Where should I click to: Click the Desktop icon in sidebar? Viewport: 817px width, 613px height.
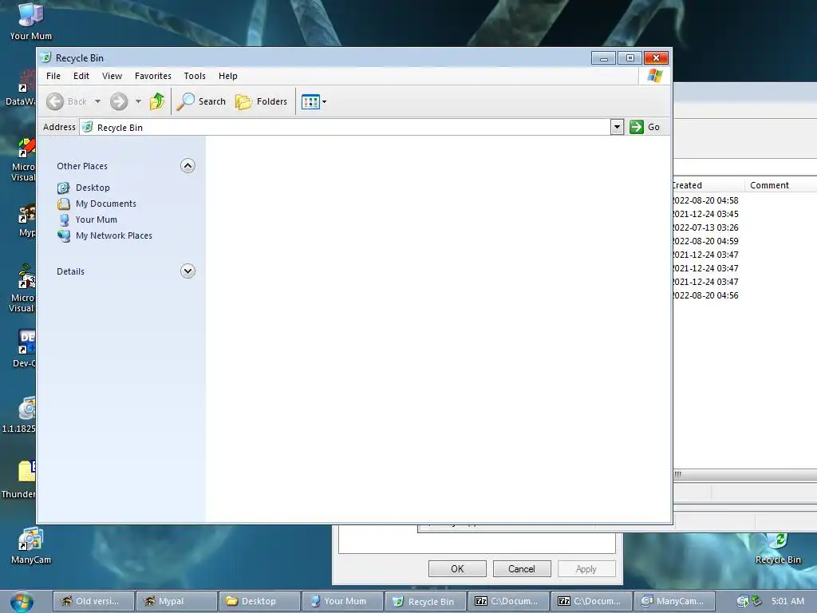point(64,188)
